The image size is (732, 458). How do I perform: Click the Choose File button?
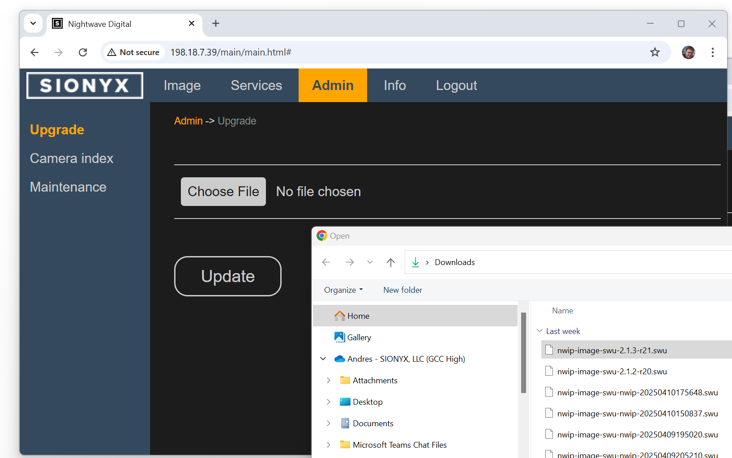(x=223, y=192)
